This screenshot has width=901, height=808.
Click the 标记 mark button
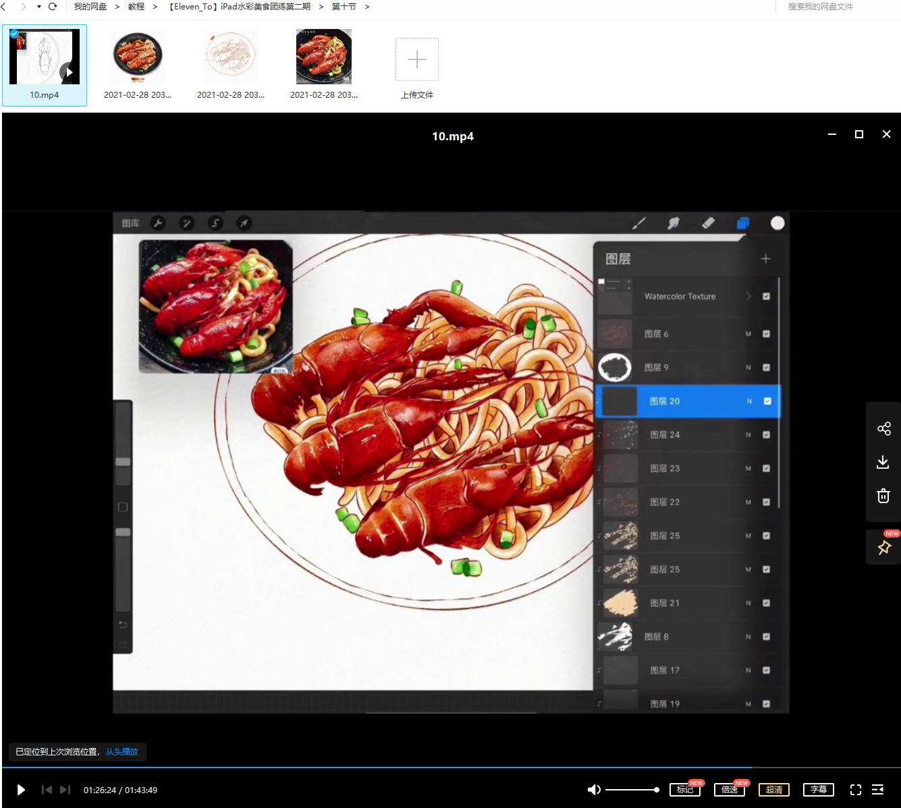tap(684, 790)
